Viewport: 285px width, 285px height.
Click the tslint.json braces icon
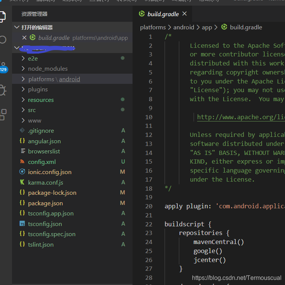[x=22, y=244]
